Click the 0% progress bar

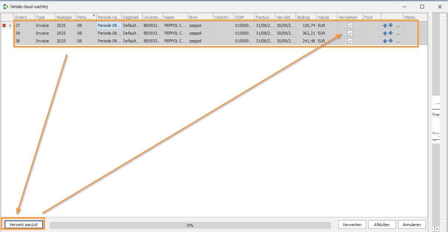(190, 225)
